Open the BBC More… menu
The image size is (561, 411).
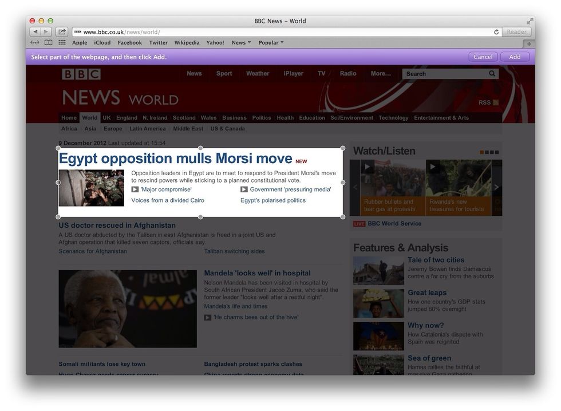(381, 74)
